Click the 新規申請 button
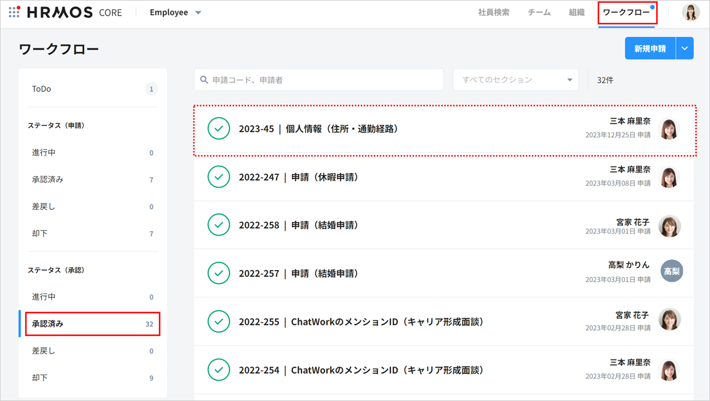The image size is (710, 401). [650, 49]
